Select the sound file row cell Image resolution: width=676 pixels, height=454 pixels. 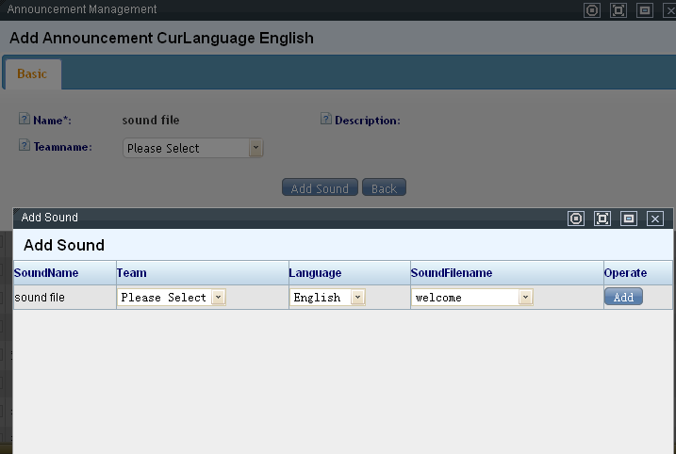tap(38, 297)
